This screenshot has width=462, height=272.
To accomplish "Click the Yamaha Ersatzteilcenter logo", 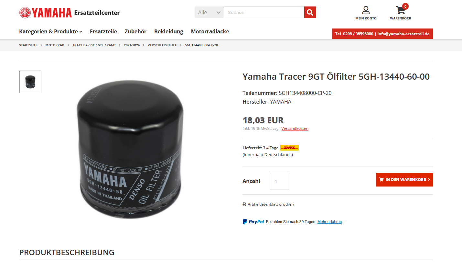I will [x=69, y=13].
